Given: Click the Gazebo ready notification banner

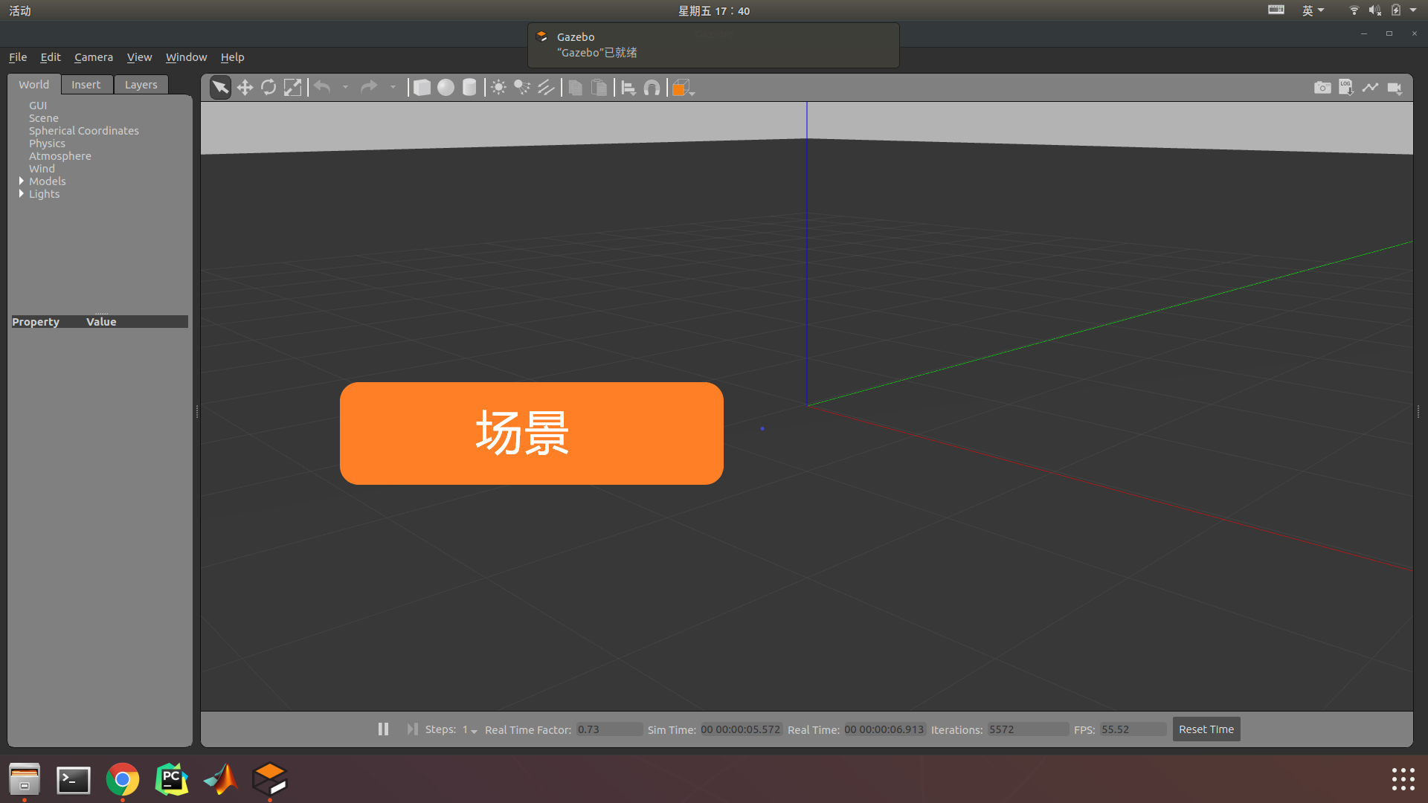Looking at the screenshot, I should point(713,45).
